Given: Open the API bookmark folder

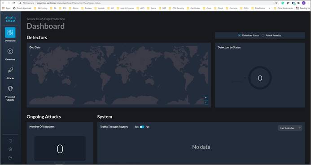Looking at the screenshot, I should coord(111,8).
